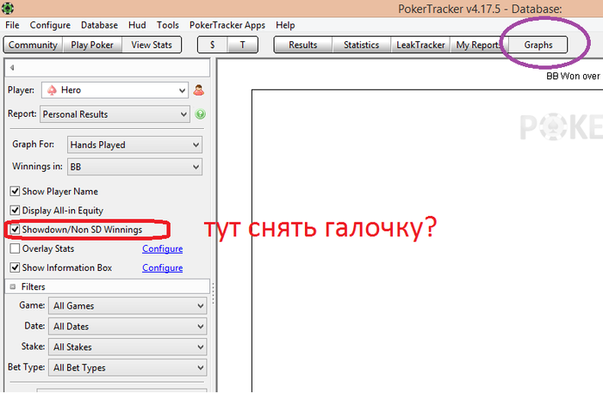Open the Configure menu
The image size is (603, 393).
50,25
